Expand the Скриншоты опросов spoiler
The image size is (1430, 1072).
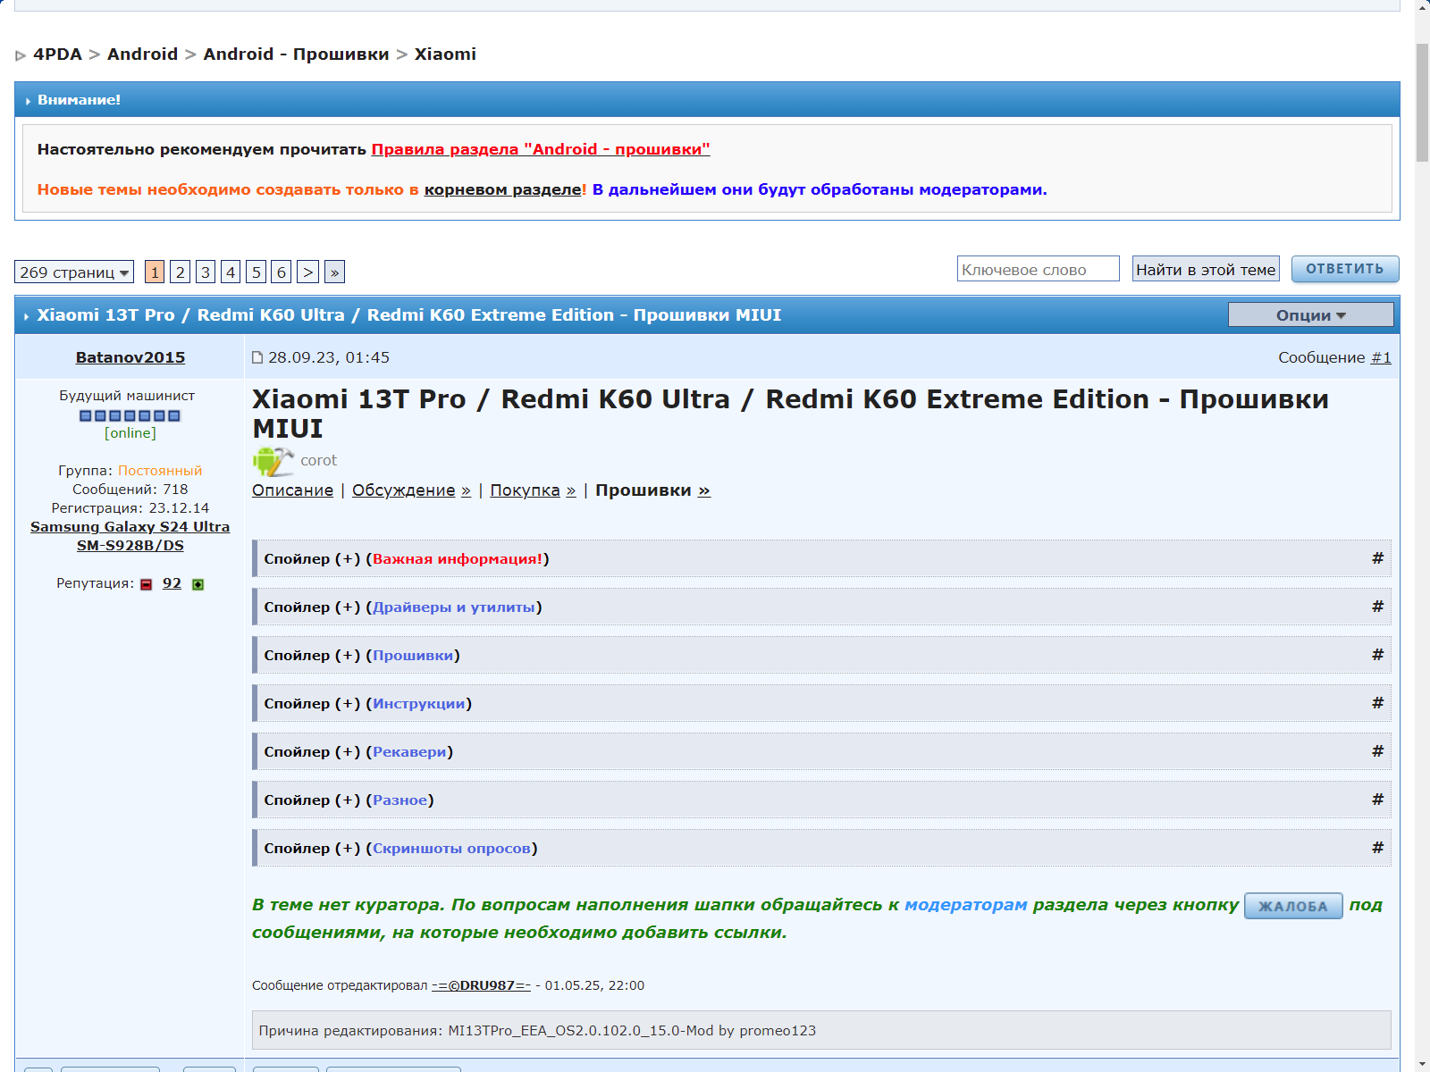pos(821,848)
